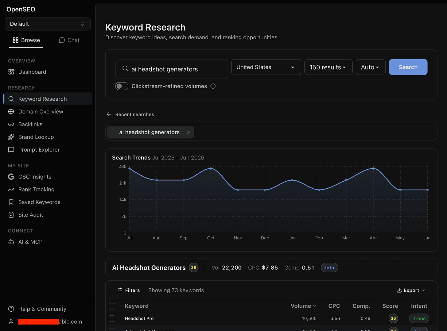Switch to the Chat tab

tap(69, 40)
